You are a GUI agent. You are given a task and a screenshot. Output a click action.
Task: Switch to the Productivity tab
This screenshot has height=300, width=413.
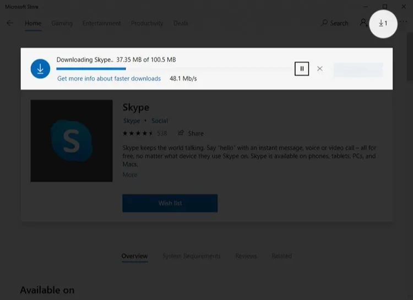147,24
